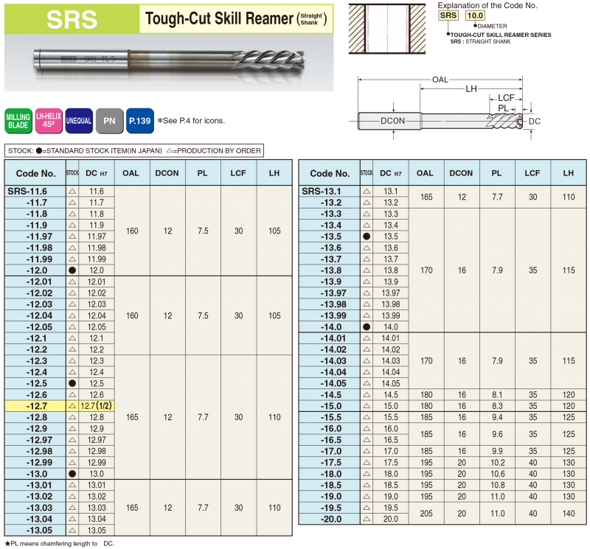Click the triangle stock mark for -20.0
The width and height of the screenshot is (590, 549).
[367, 519]
